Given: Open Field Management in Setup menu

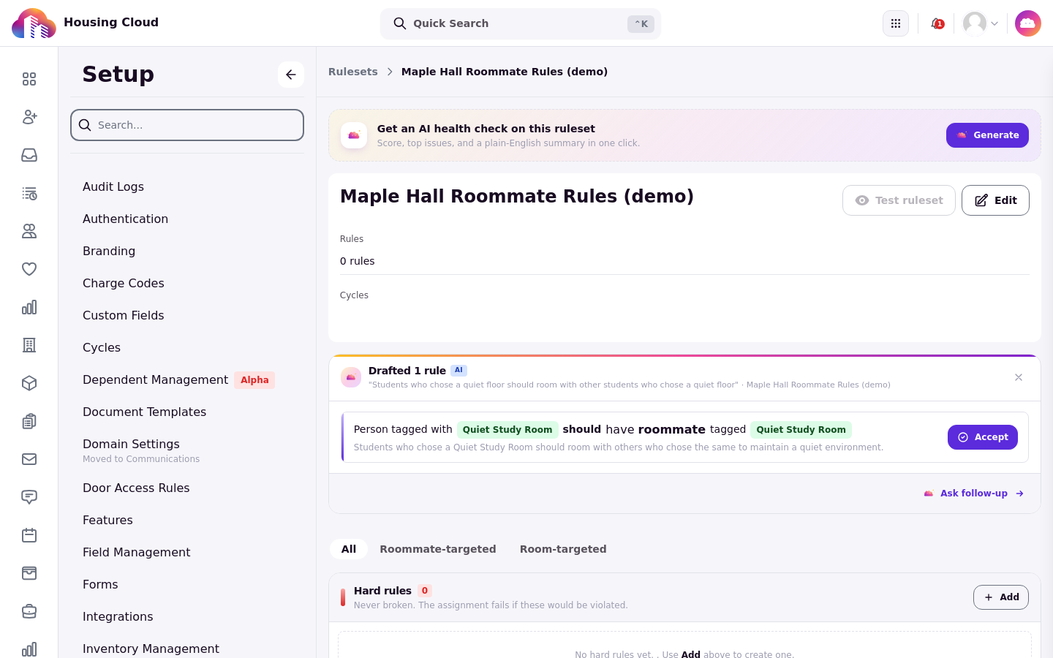Looking at the screenshot, I should 137,552.
